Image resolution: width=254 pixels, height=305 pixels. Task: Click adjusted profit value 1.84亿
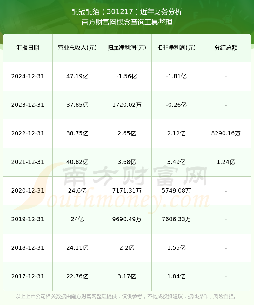pos(176,276)
